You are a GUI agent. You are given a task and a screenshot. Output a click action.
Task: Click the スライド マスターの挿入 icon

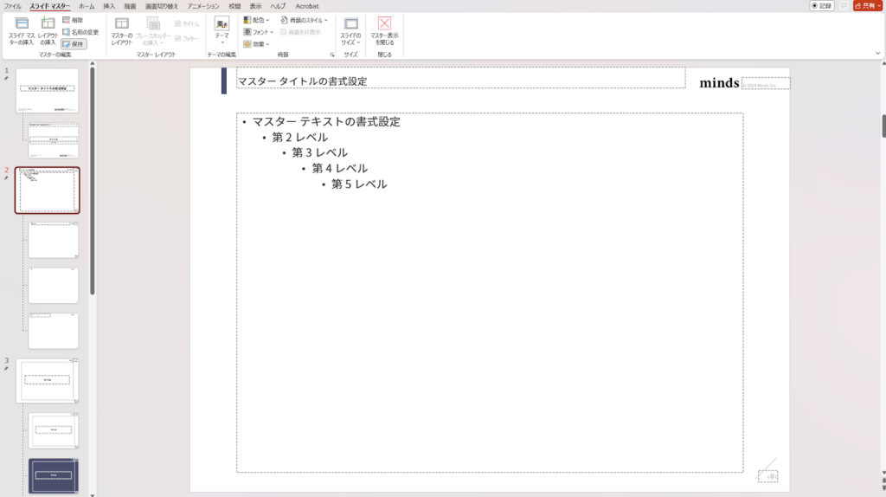(22, 24)
